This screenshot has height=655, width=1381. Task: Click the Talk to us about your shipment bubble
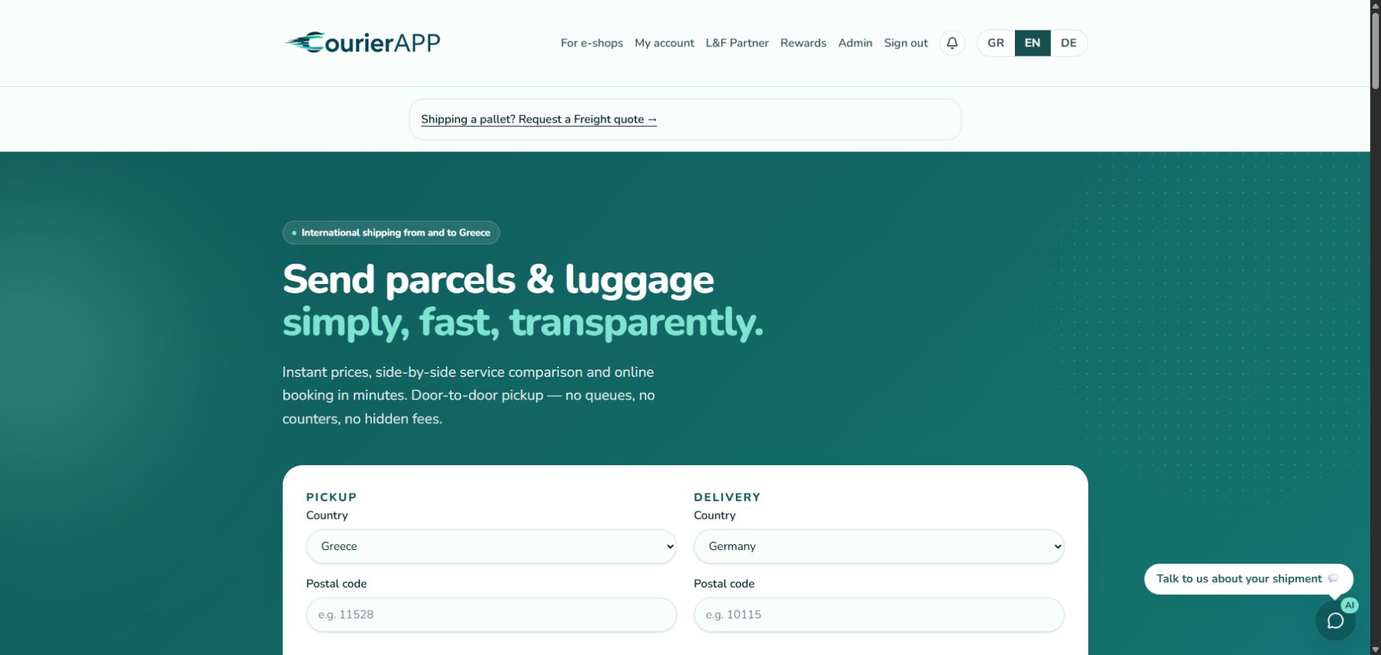(x=1248, y=579)
